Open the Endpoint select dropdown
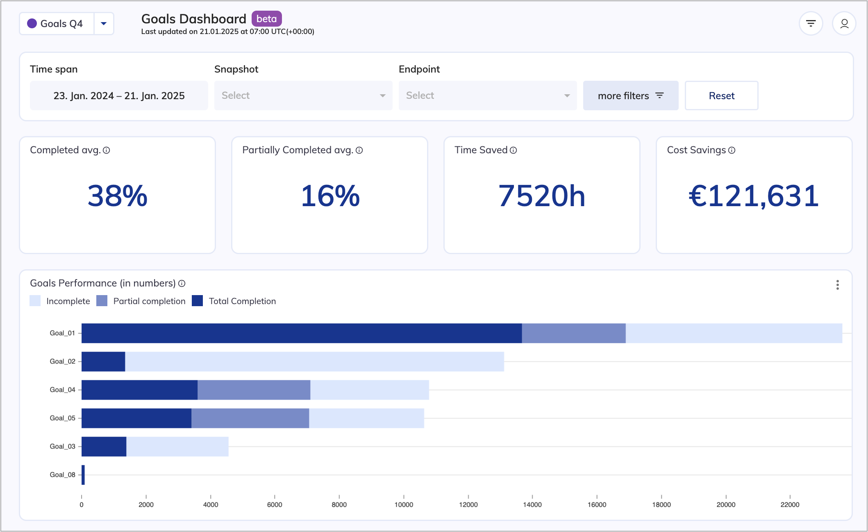The image size is (868, 532). pyautogui.click(x=487, y=95)
